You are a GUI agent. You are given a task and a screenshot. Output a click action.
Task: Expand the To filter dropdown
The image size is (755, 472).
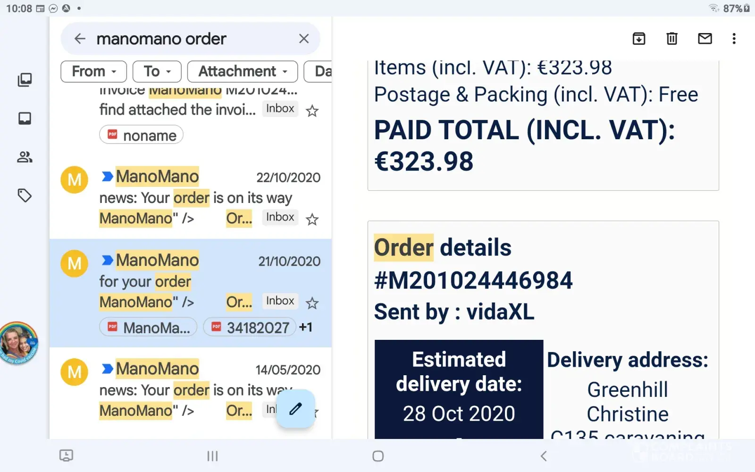click(x=157, y=71)
